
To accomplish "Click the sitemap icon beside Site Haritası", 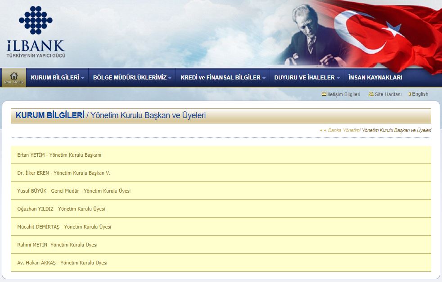I will [371, 94].
